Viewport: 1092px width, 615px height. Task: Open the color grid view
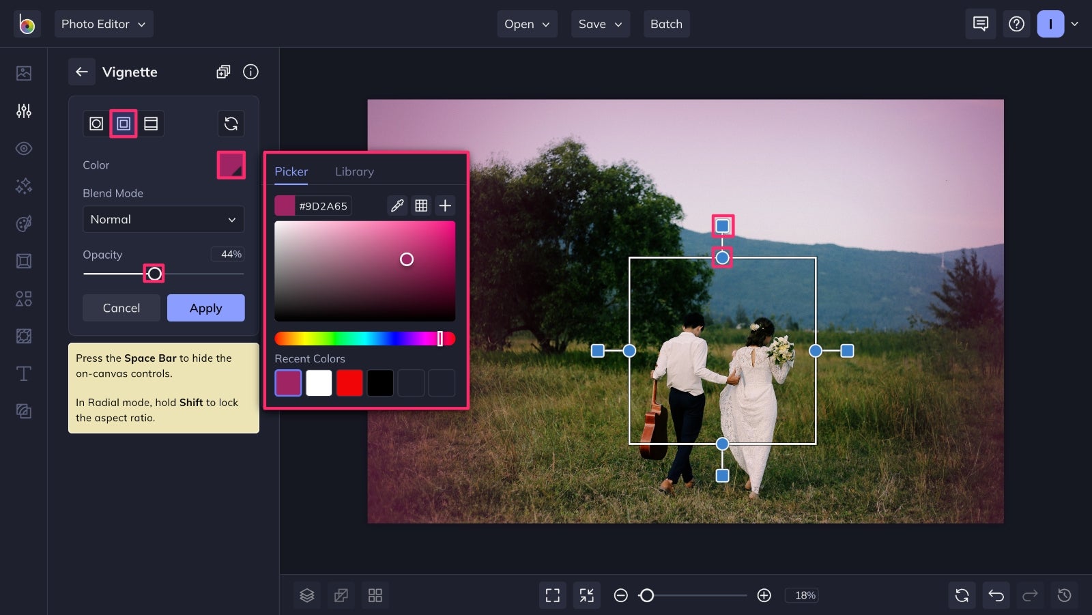(x=421, y=205)
